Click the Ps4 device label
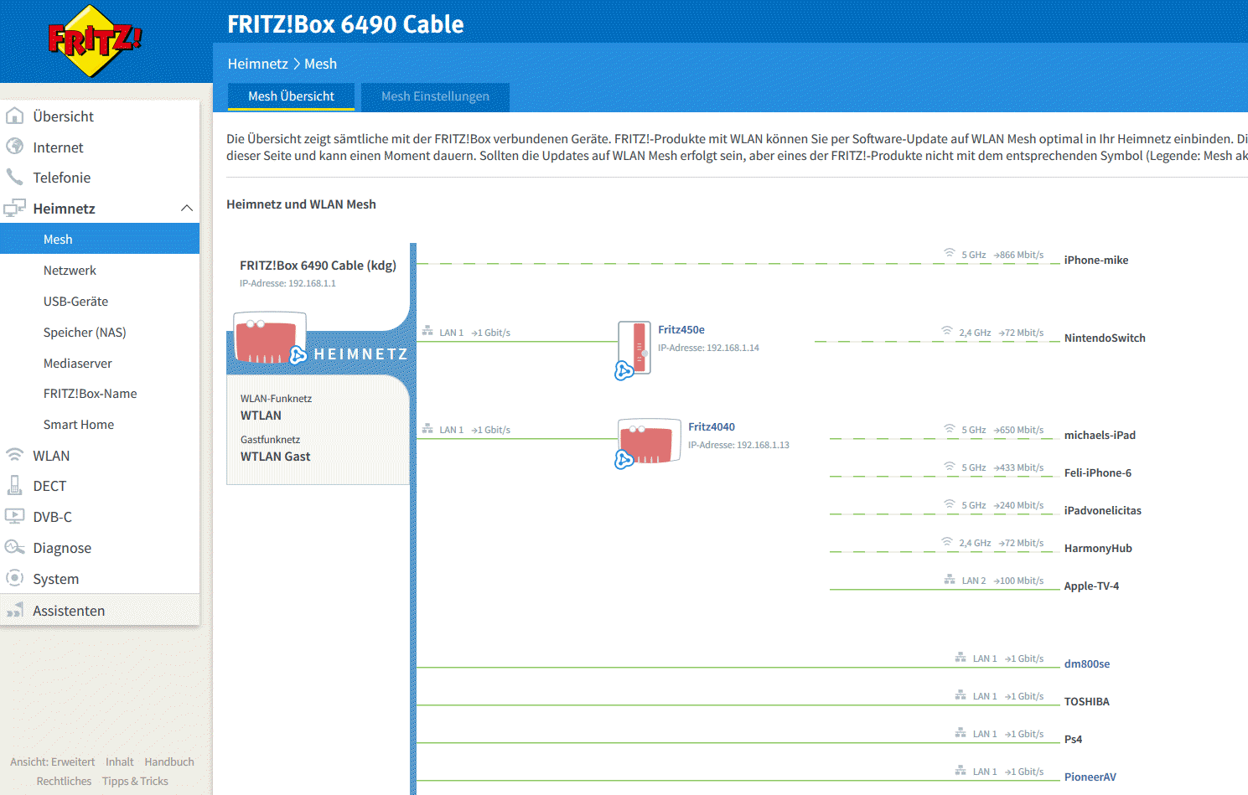The image size is (1248, 795). coord(1073,739)
